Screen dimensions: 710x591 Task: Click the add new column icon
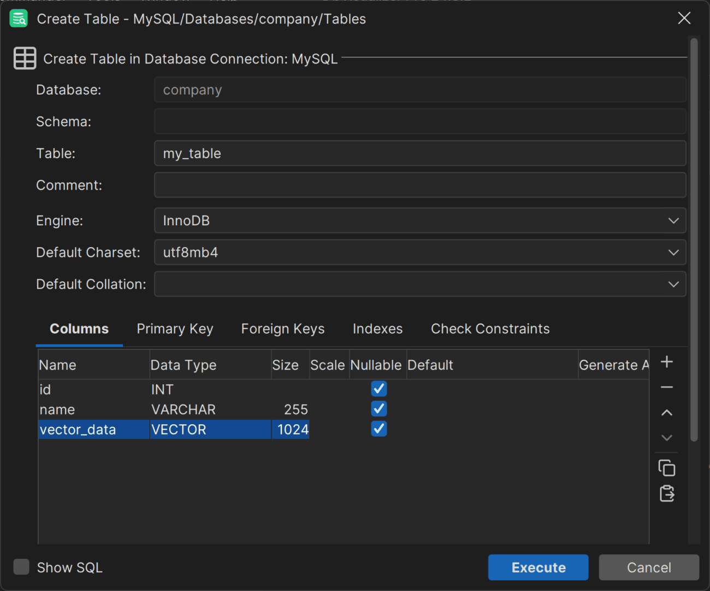667,361
